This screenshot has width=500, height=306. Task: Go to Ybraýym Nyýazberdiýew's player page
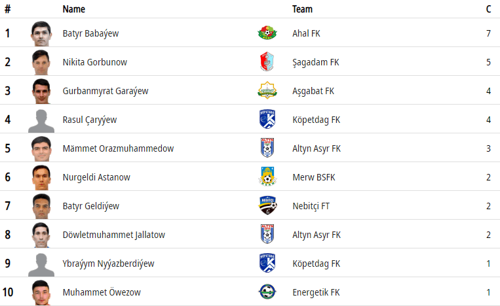pyautogui.click(x=108, y=263)
